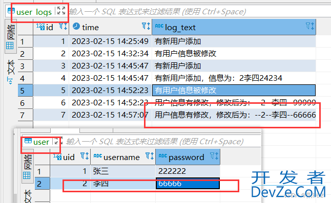Select row header 1 in user table
Image resolution: width=331 pixels, height=203 pixels.
[42, 171]
